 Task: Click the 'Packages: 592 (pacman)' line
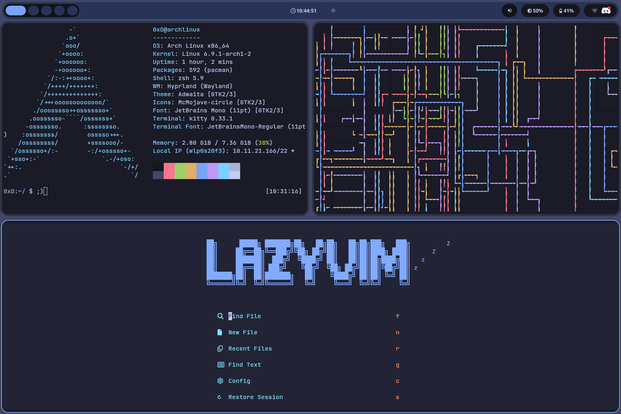(193, 70)
